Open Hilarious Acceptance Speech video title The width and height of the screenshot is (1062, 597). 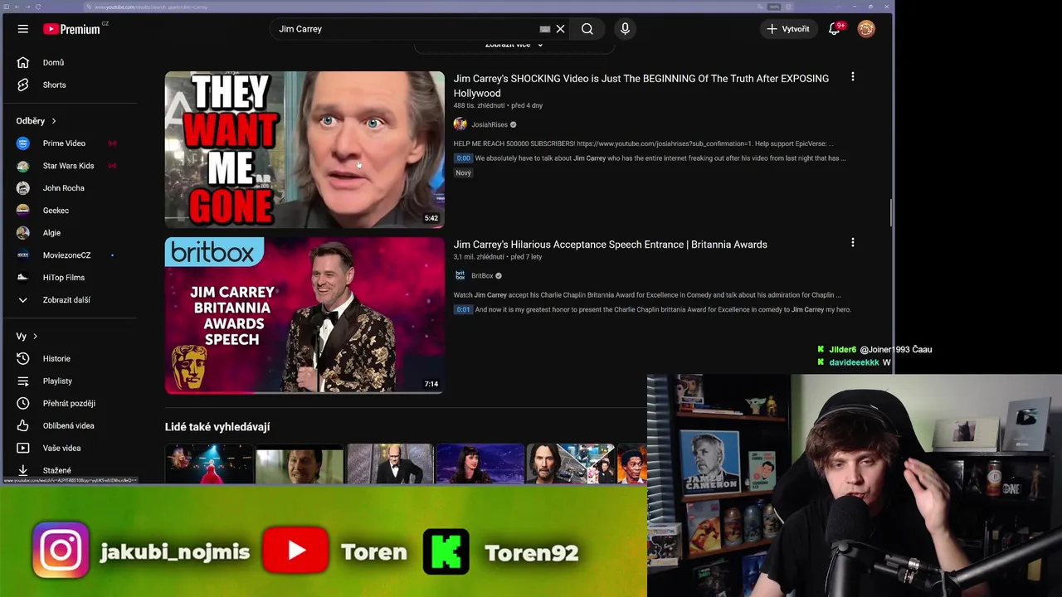click(610, 245)
